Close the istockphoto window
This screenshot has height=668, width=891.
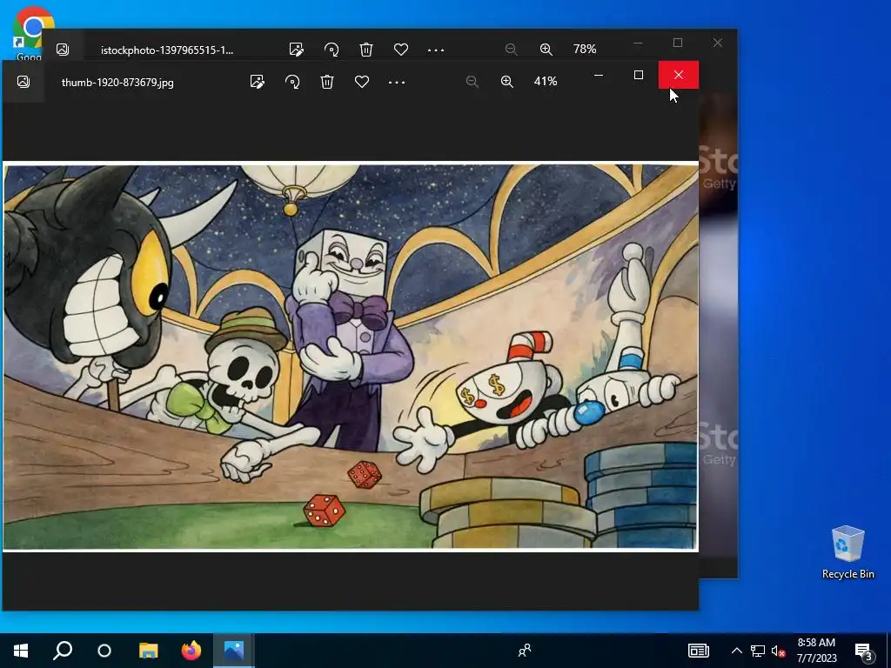(718, 43)
